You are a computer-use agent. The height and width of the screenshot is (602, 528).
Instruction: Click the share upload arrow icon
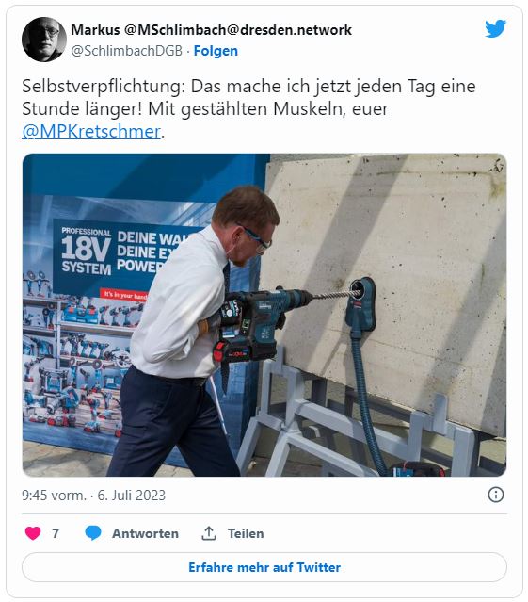click(x=209, y=533)
